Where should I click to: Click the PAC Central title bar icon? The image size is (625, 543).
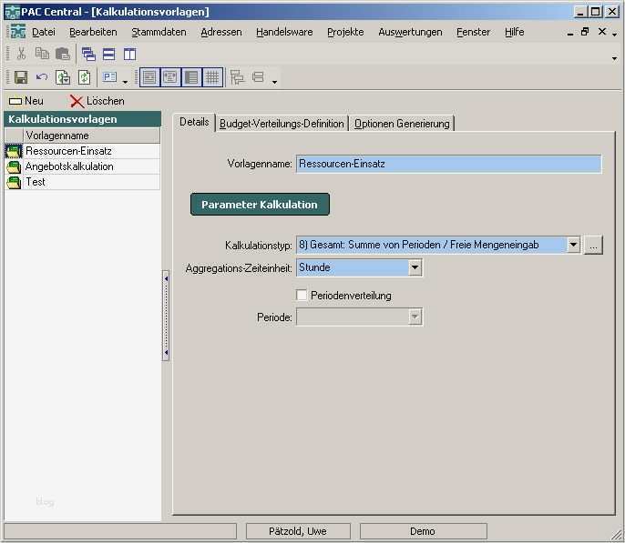point(12,12)
